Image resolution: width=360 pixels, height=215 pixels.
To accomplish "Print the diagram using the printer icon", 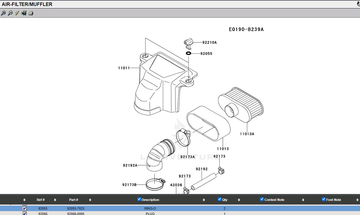I will pos(31,13).
